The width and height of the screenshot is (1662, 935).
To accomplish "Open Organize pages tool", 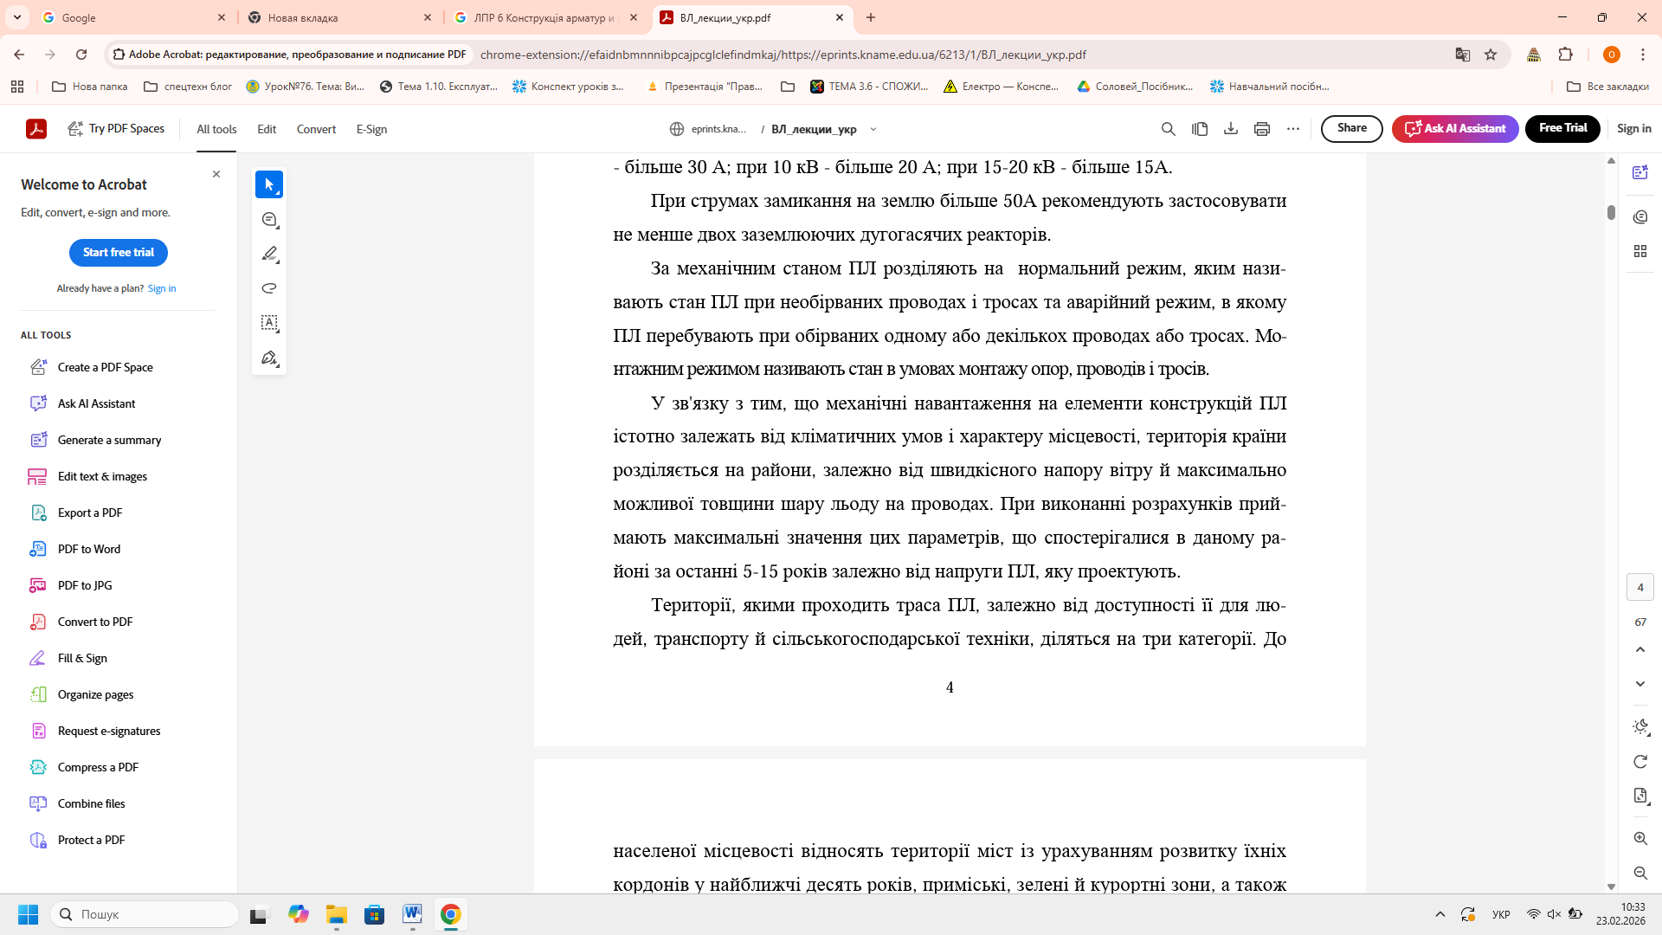I will coord(95,694).
